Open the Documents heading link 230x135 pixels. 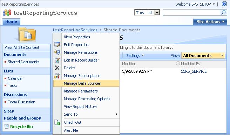pyautogui.click(x=15, y=54)
